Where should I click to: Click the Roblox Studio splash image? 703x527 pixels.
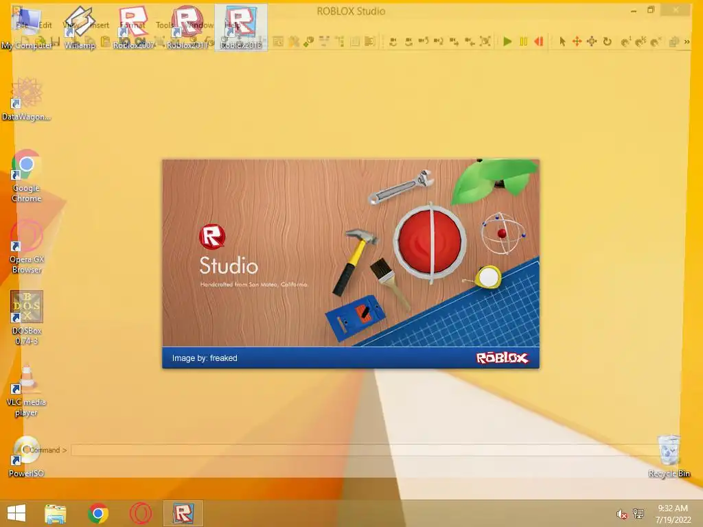pyautogui.click(x=351, y=263)
